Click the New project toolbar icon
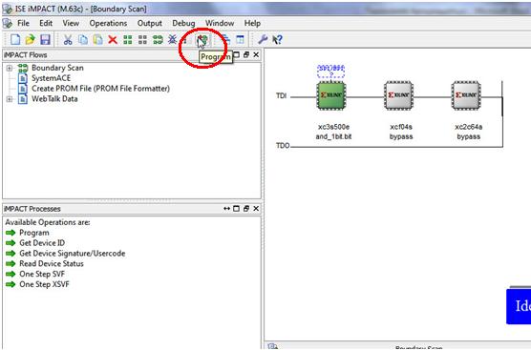The height and width of the screenshot is (350, 531). pyautogui.click(x=15, y=39)
